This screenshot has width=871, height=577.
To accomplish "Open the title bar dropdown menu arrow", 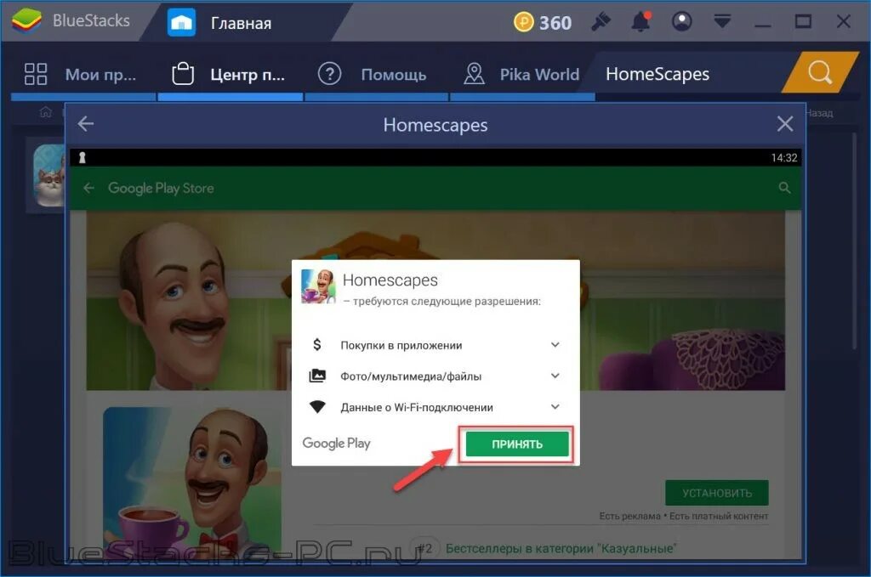I will 722,21.
